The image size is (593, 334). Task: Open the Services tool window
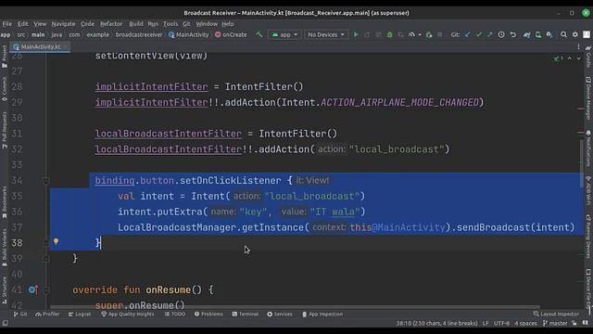tap(280, 314)
